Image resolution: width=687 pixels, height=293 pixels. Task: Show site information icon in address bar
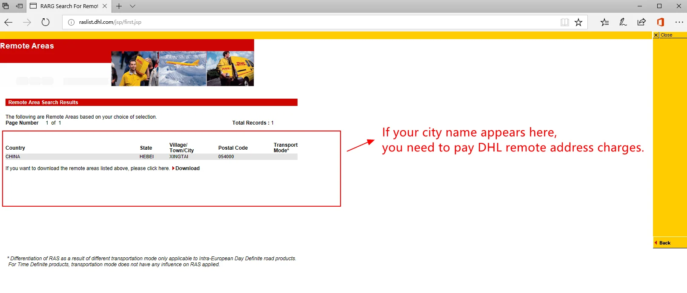(72, 22)
